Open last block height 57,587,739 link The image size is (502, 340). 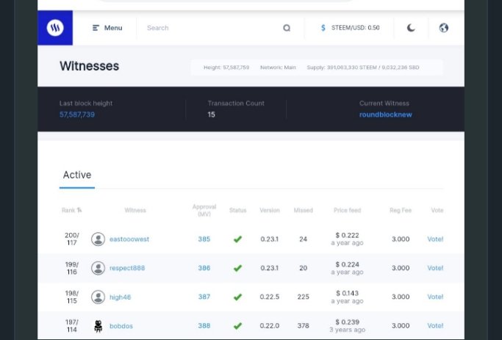[77, 115]
